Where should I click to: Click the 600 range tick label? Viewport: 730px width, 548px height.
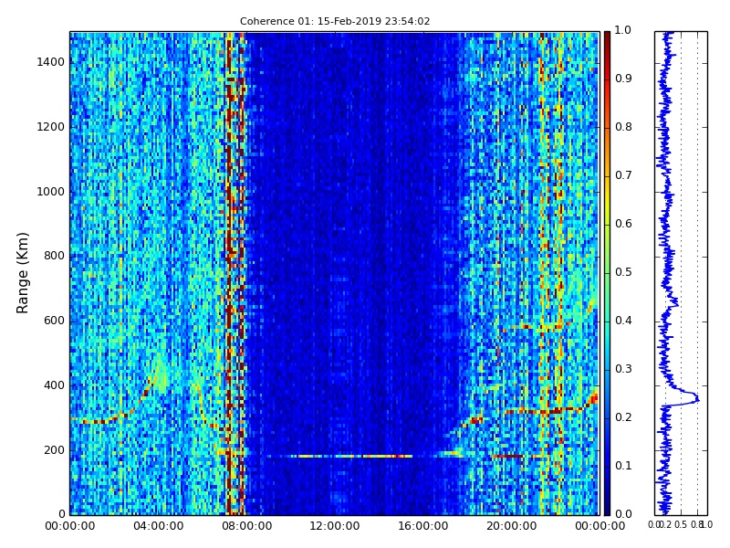(54, 321)
